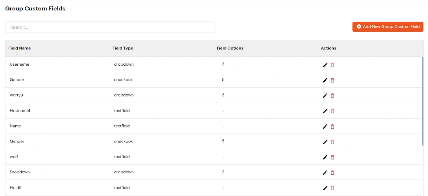Remove the wertyu field with the trash icon
Screen dimensions: 428x196
coord(332,96)
